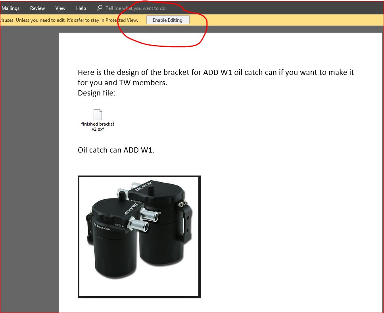Click the 'Tell me what you want to do' search box
This screenshot has height=313, width=384.
[135, 8]
